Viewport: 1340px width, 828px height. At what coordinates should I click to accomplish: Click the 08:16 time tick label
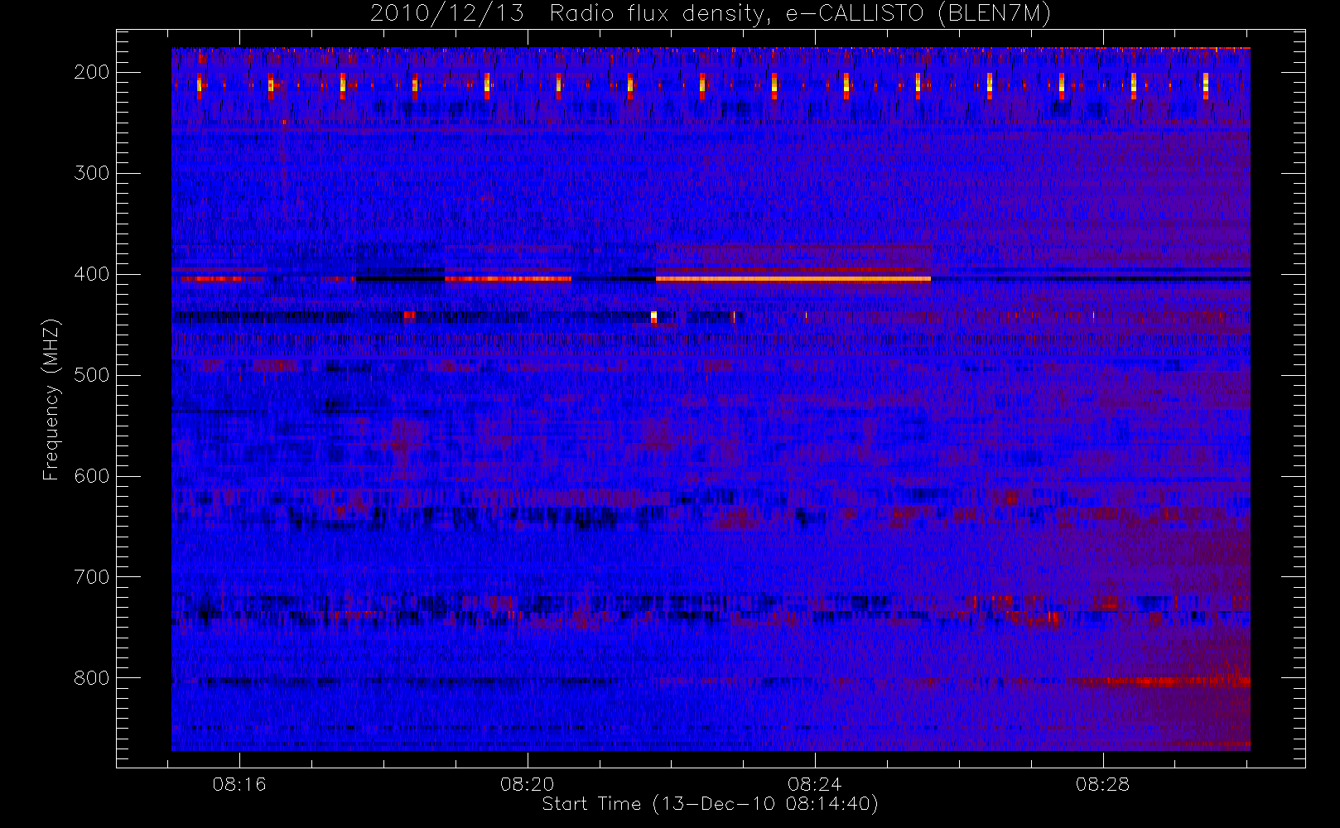pos(239,784)
